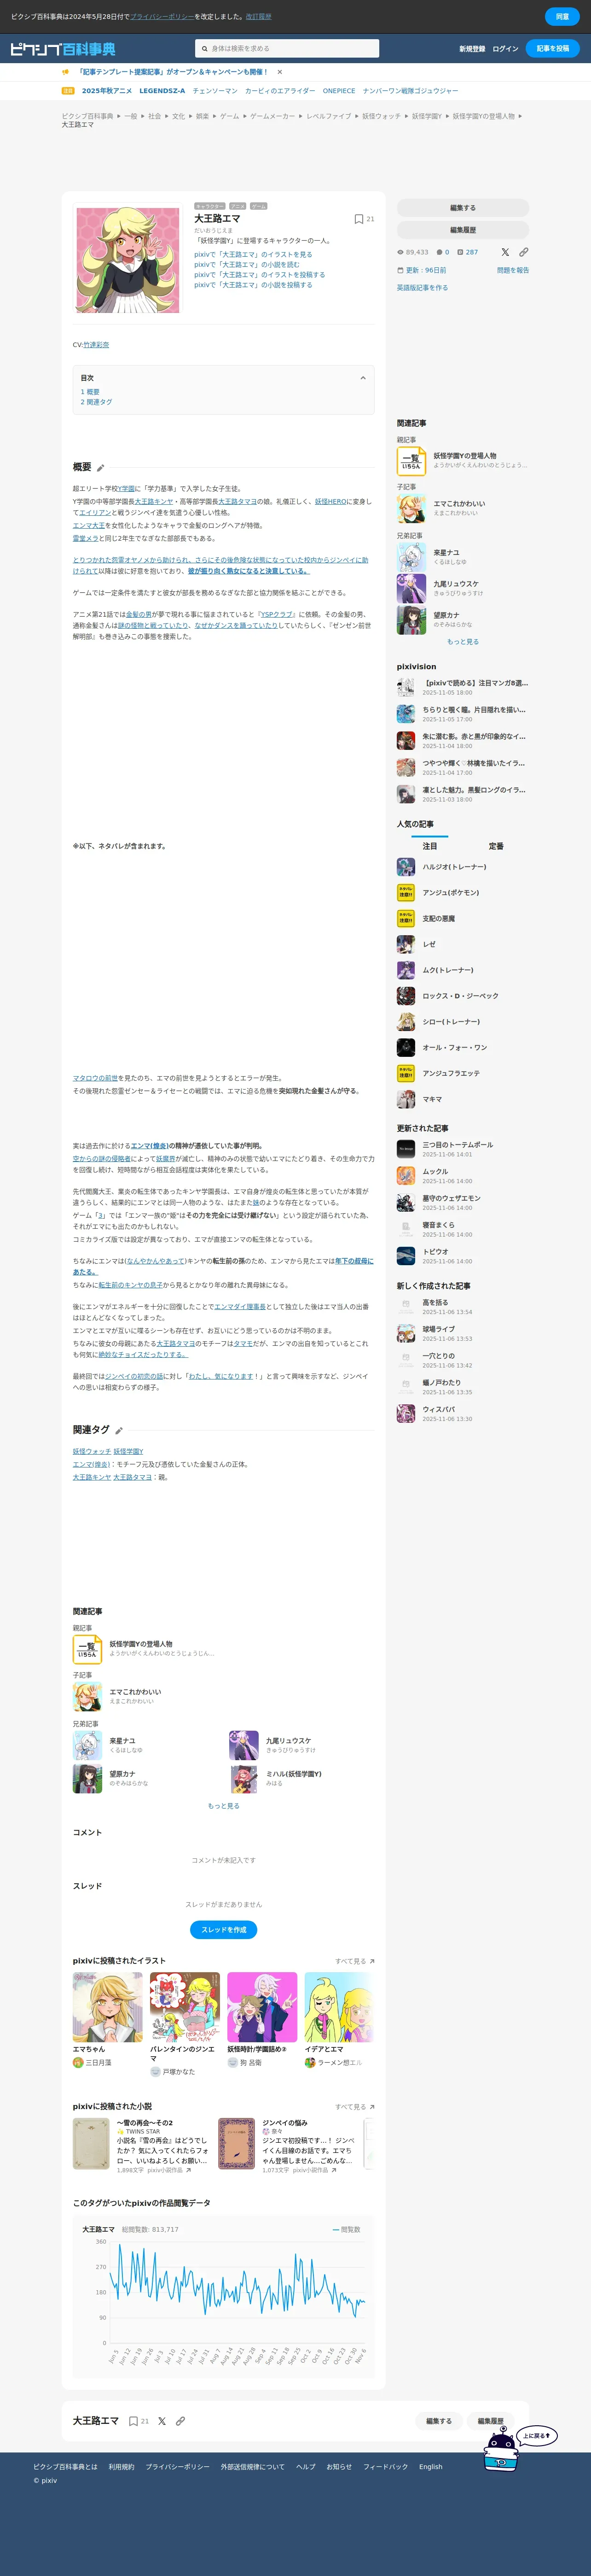
Task: Click the magnifier icon in search box
Action: click(x=205, y=48)
